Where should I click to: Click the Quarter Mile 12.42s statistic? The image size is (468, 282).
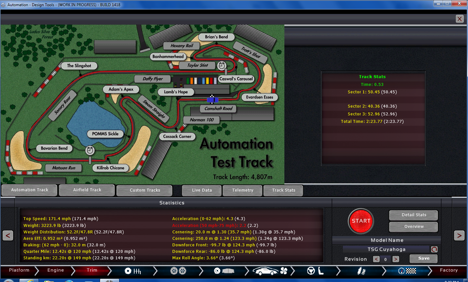(79, 252)
